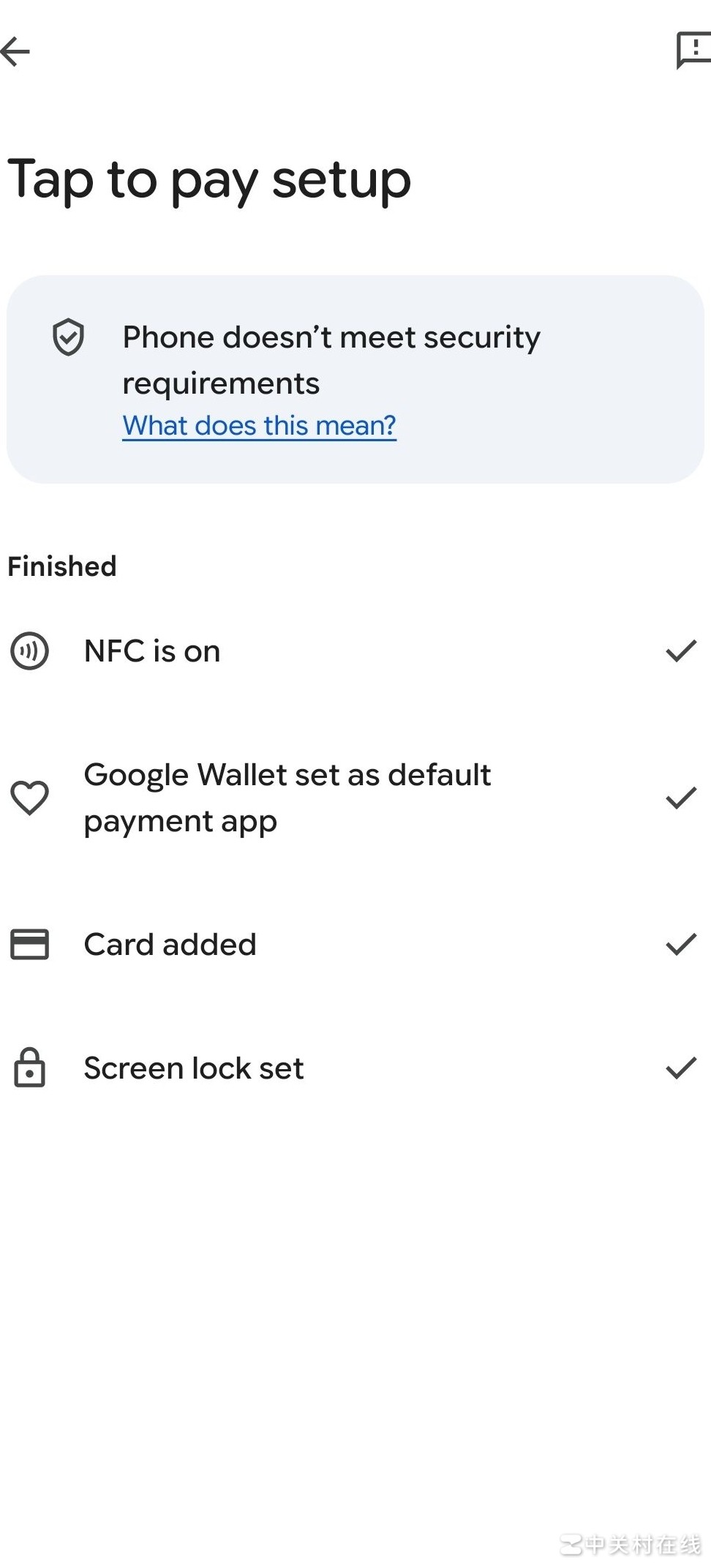This screenshot has height=1566, width=711.
Task: Click the checkmark for Screen lock set
Action: pos(681,1068)
